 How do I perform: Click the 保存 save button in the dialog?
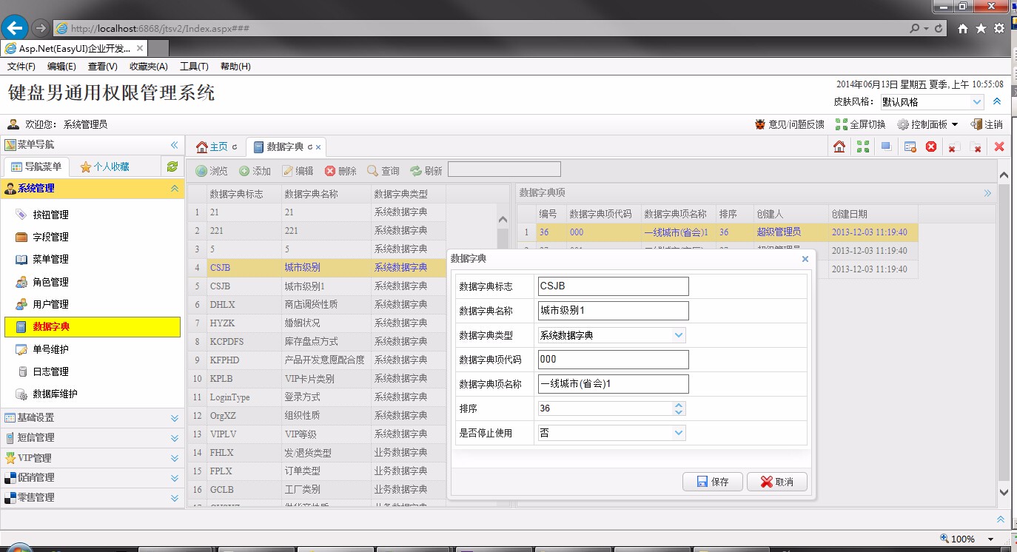pos(711,481)
